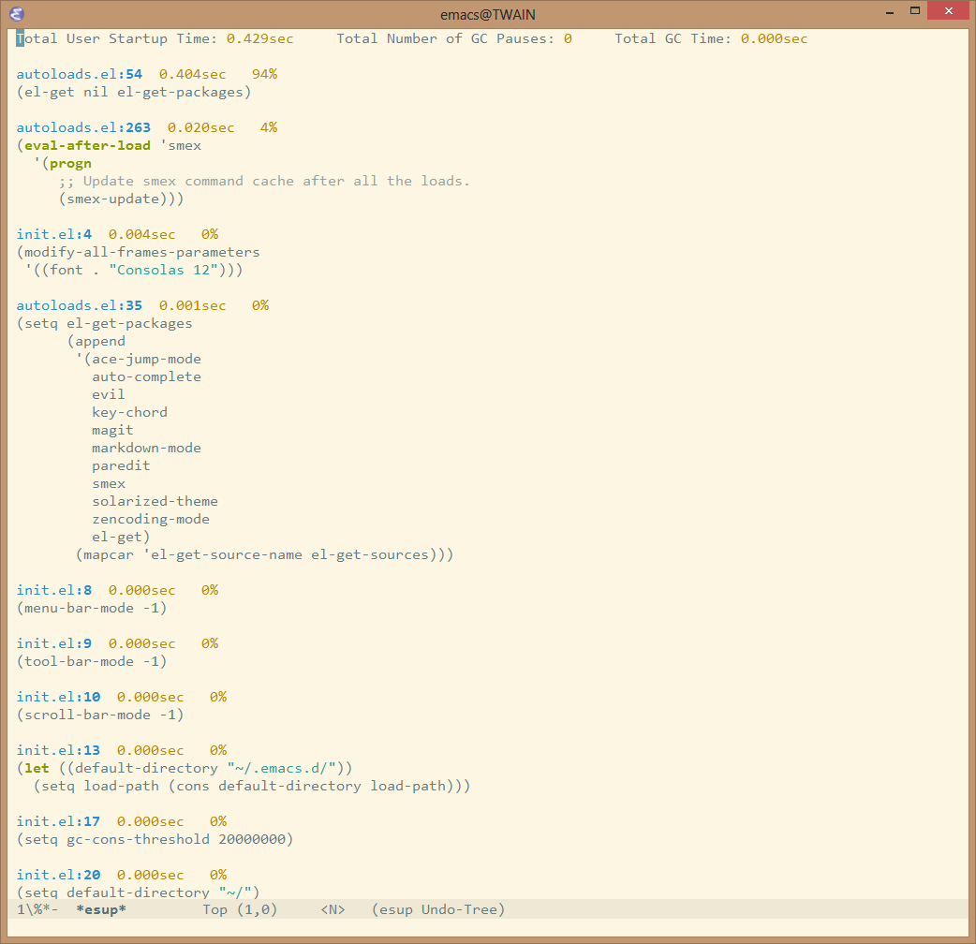The image size is (976, 944).
Task: Open the autoloads.el:54 link
Action: pyautogui.click(x=79, y=74)
